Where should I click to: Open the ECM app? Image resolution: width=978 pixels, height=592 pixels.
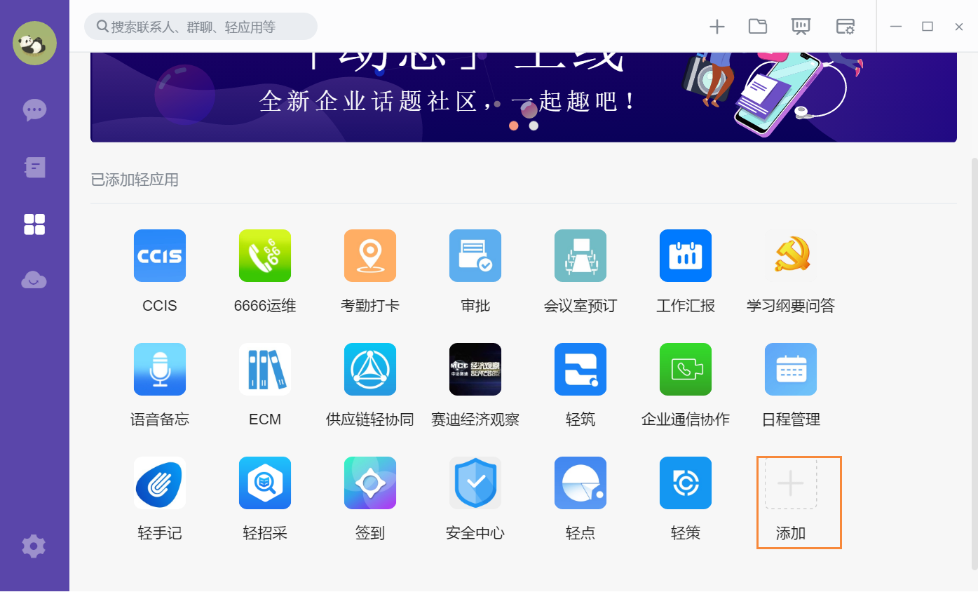click(x=265, y=370)
